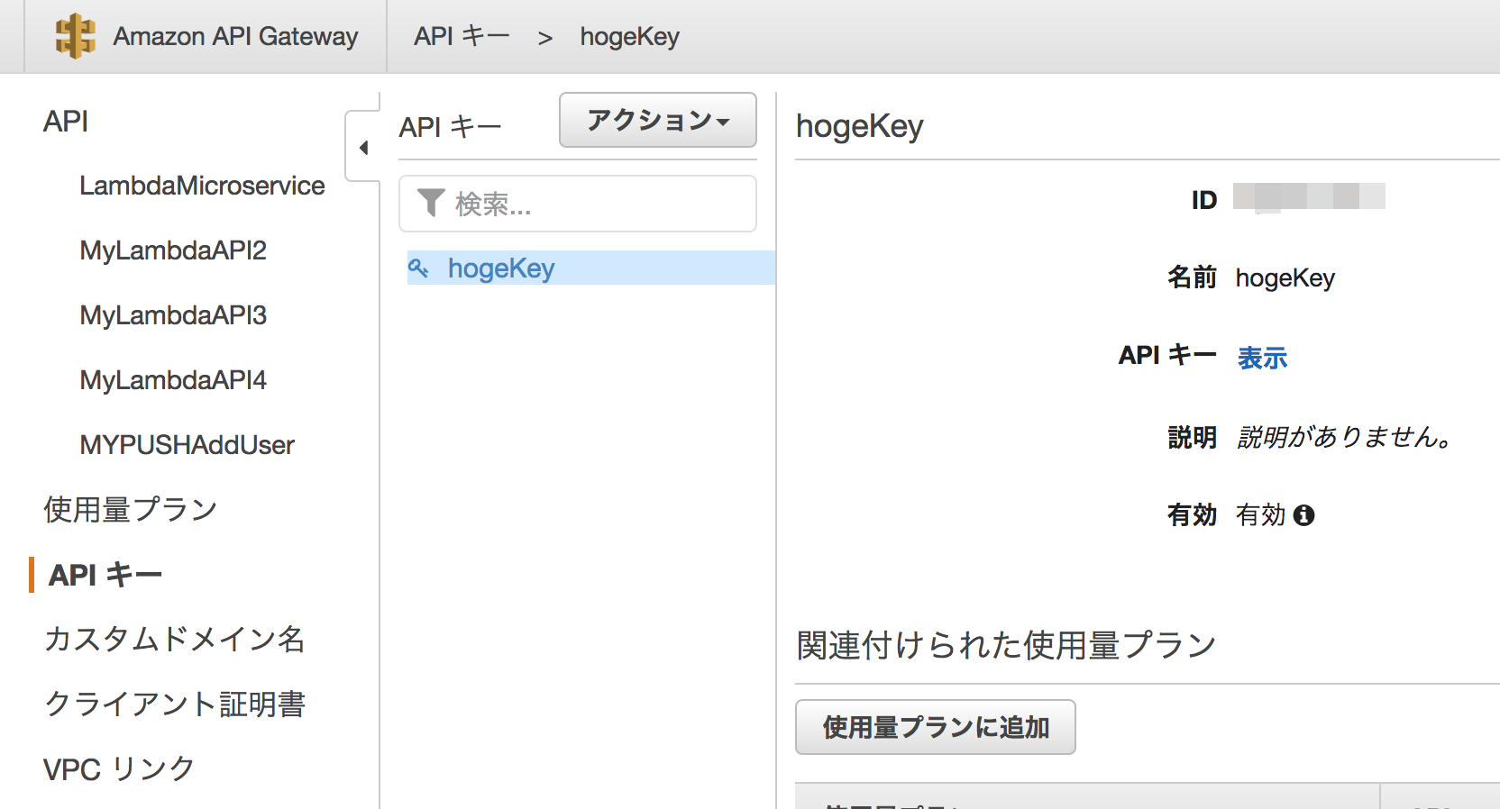Click the key icon beside hogeKey
1500x809 pixels.
click(x=418, y=268)
